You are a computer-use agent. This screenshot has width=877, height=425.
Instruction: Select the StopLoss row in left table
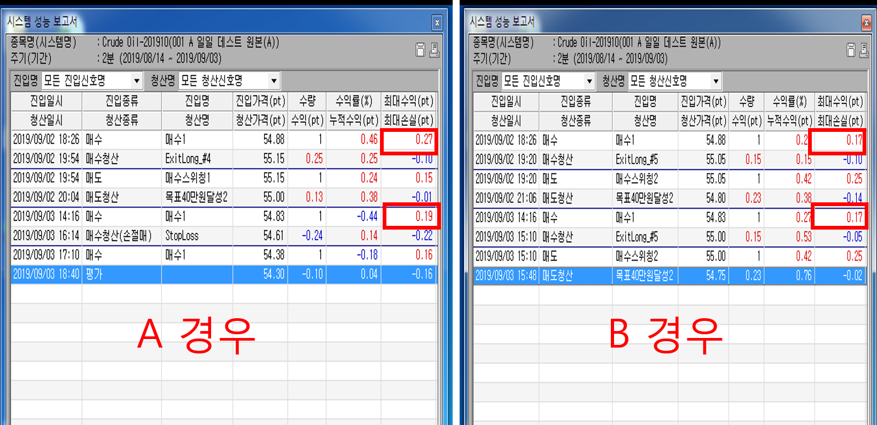(x=182, y=235)
